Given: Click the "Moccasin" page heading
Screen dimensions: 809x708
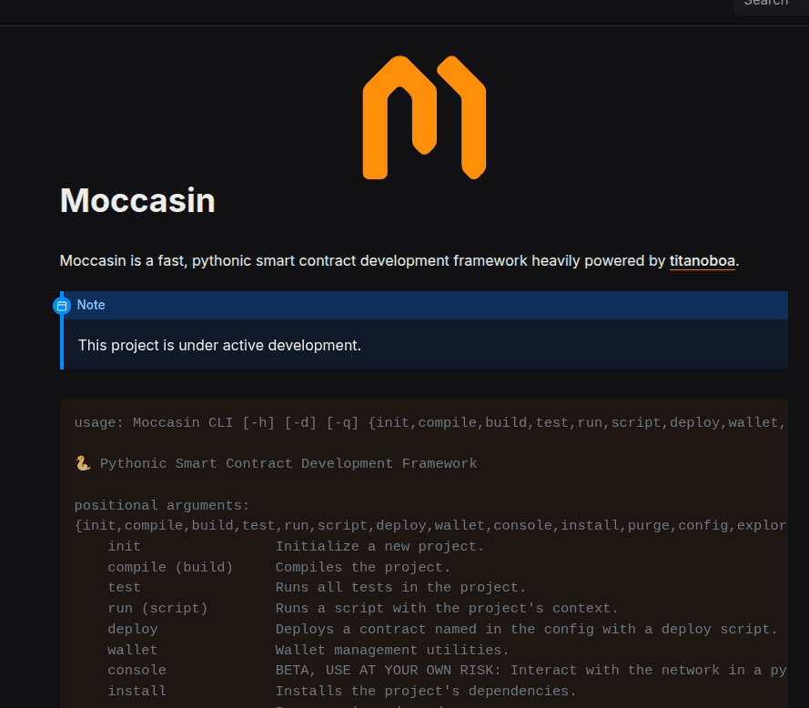Looking at the screenshot, I should coord(137,200).
